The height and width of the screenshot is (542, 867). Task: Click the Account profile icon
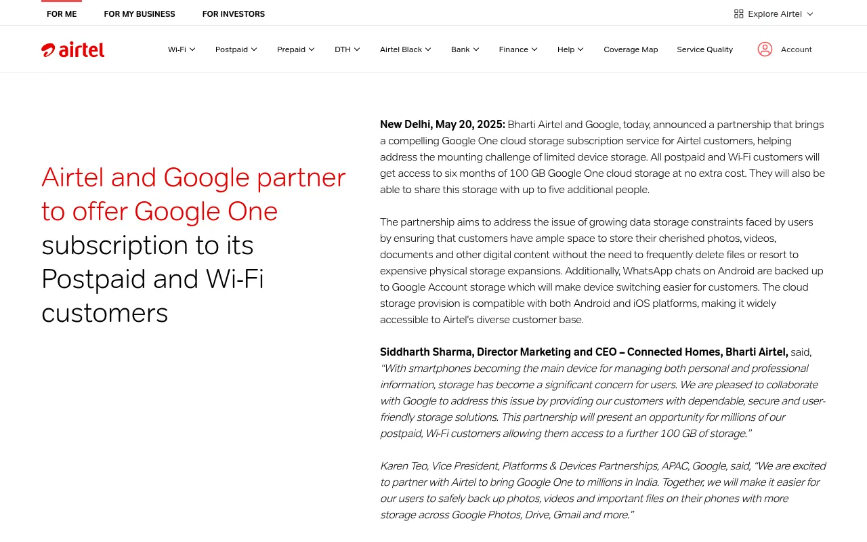(x=765, y=49)
